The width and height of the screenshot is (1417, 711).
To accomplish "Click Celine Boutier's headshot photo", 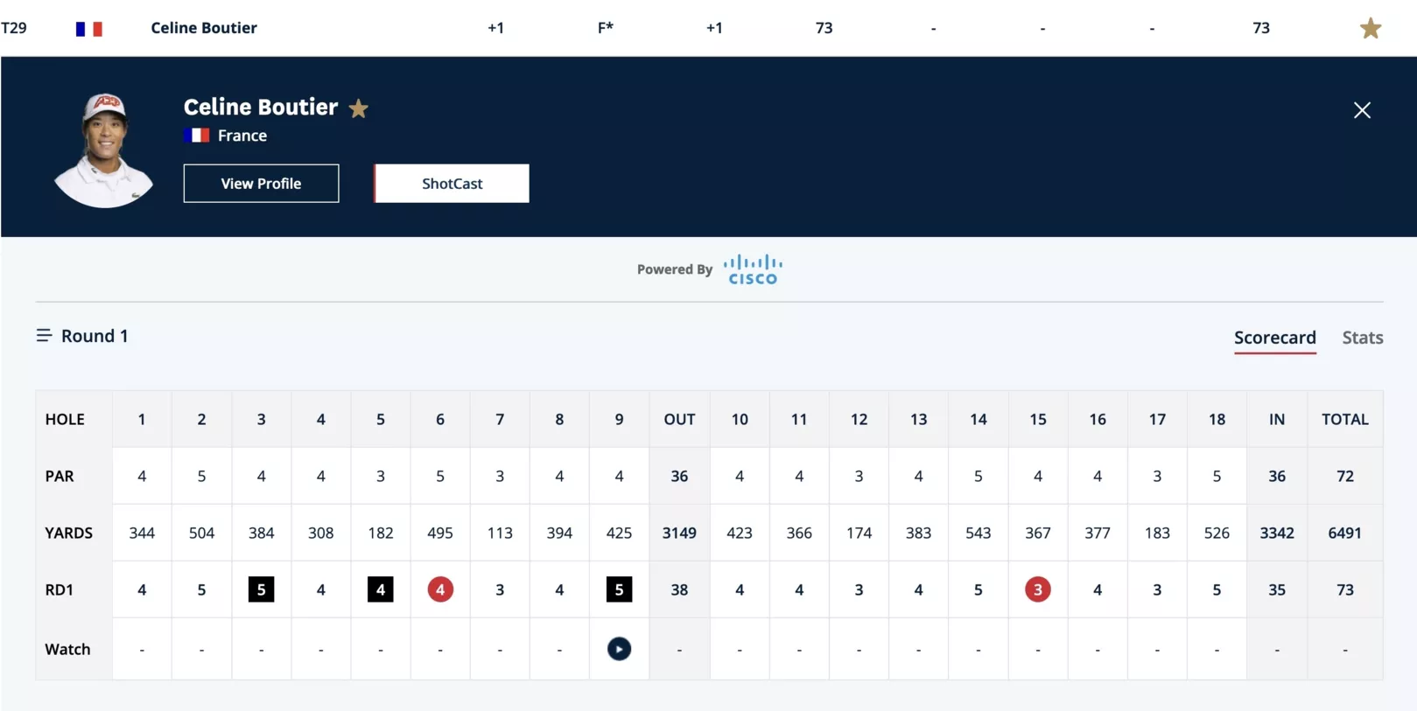I will click(x=104, y=150).
